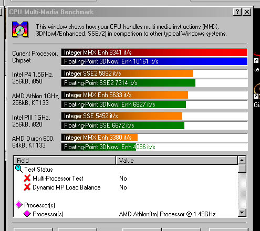This screenshot has width=260, height=231.
Task: Click the "No" value for Multi-Processor Test
Action: point(123,178)
